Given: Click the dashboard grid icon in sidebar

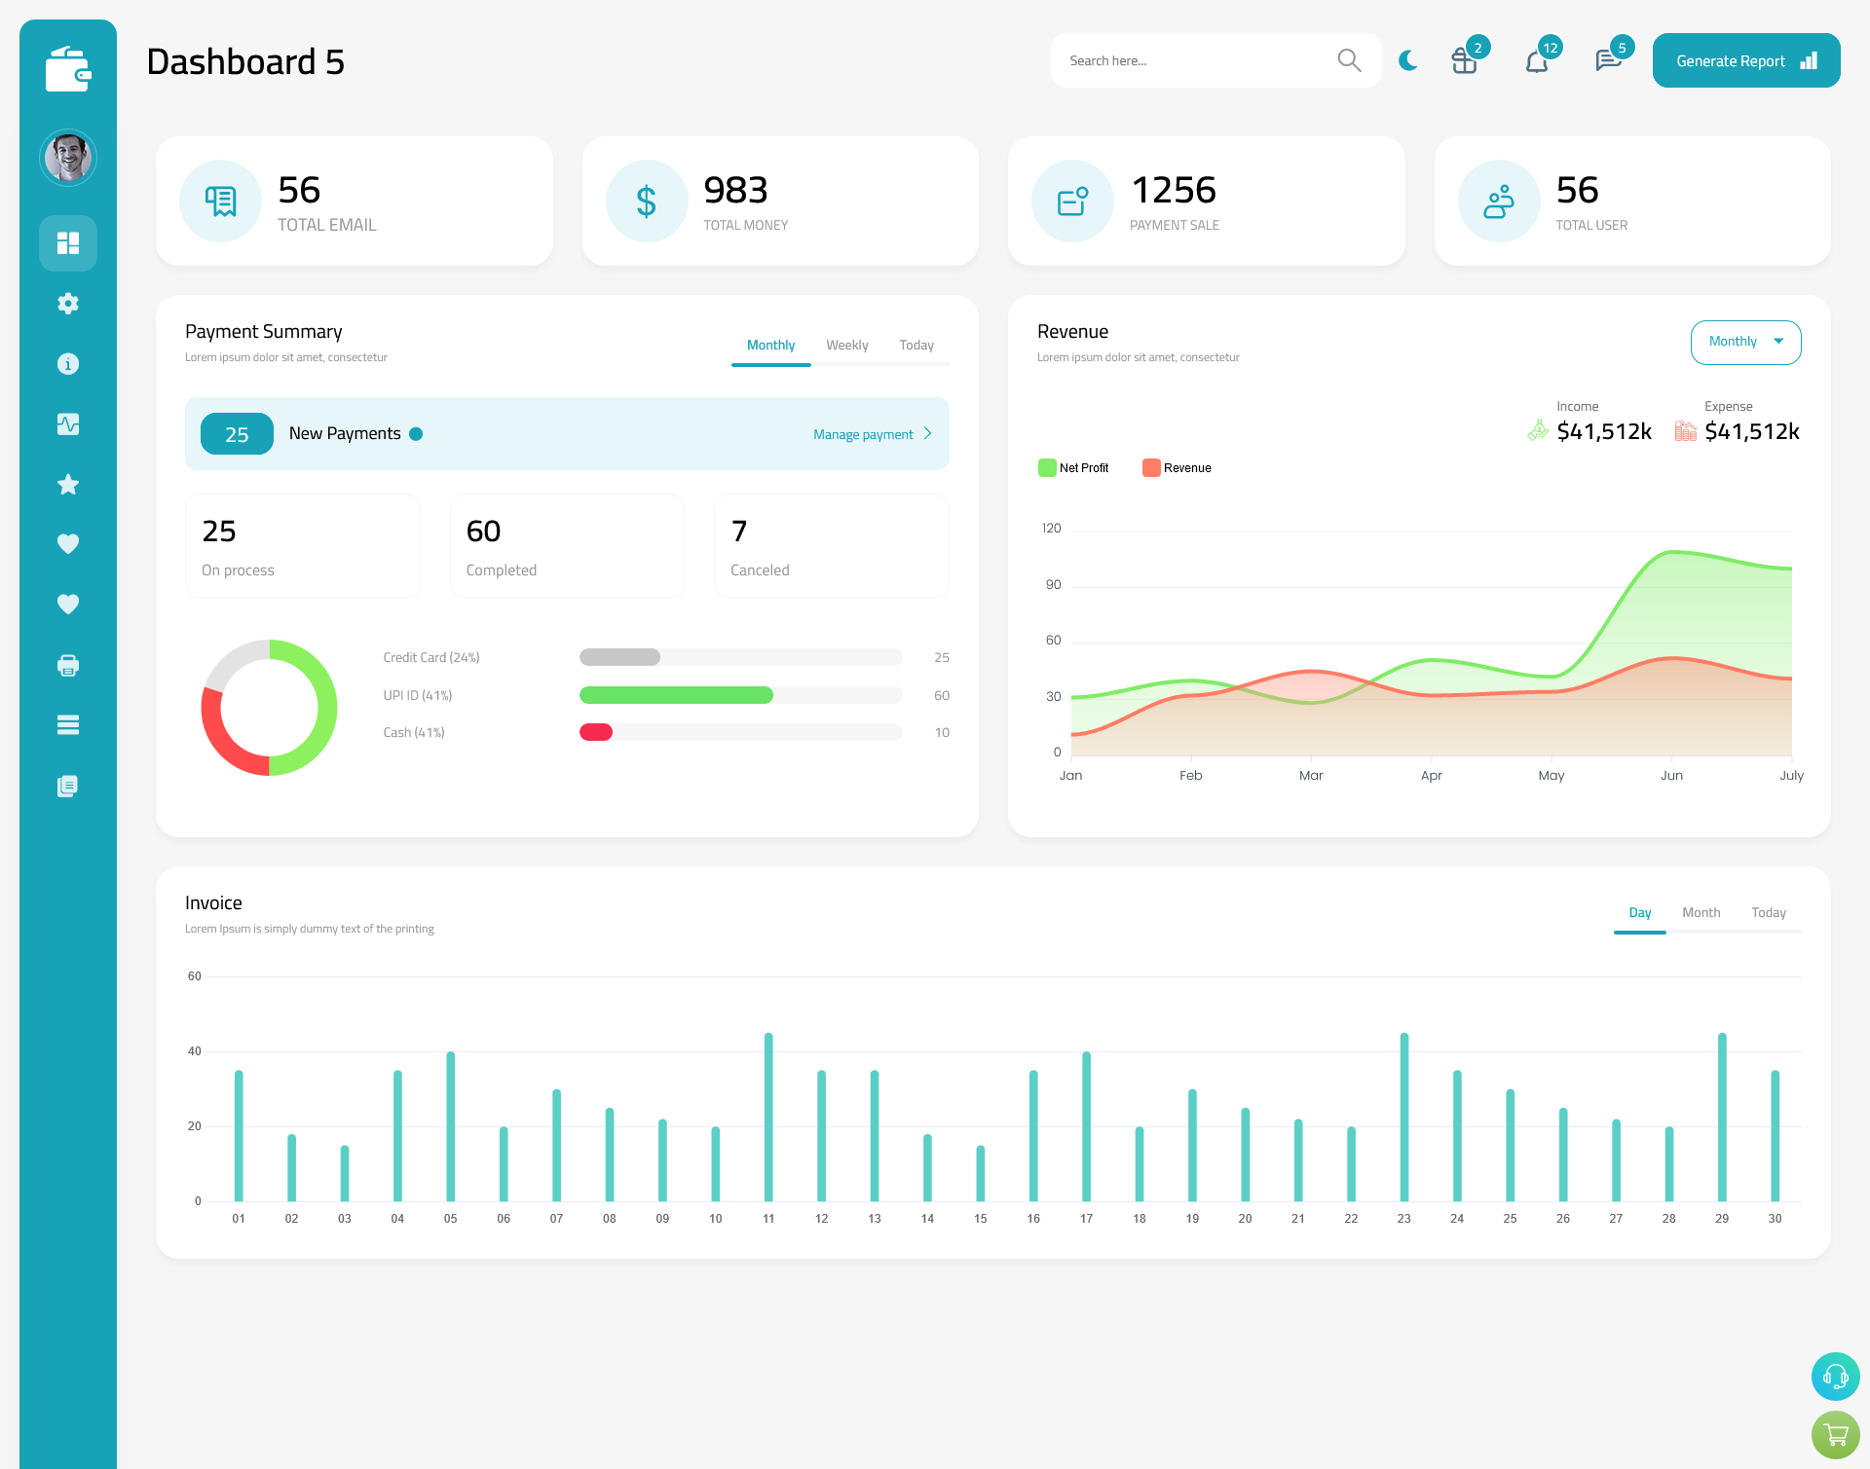Looking at the screenshot, I should [68, 242].
